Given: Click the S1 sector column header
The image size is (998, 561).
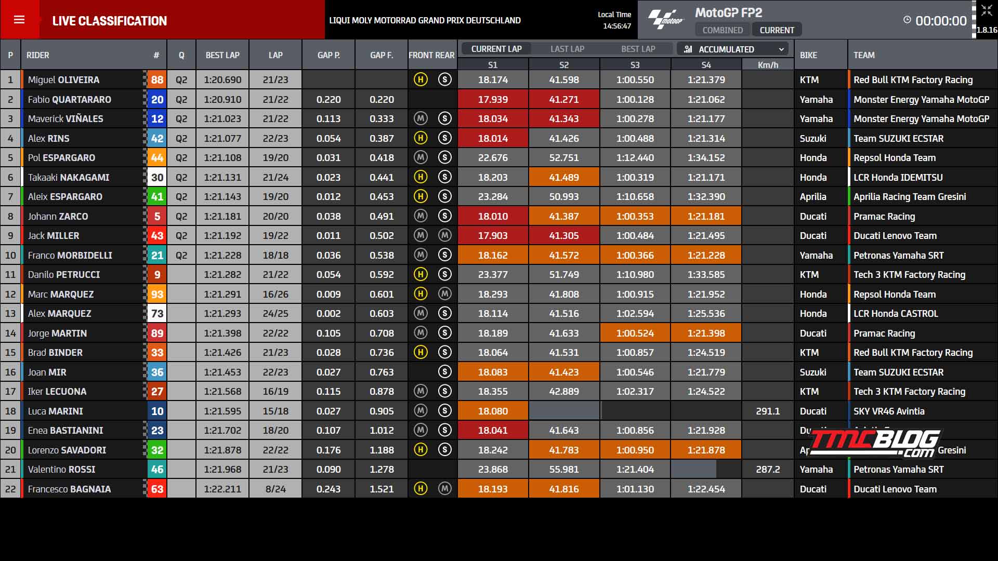Looking at the screenshot, I should coord(493,65).
